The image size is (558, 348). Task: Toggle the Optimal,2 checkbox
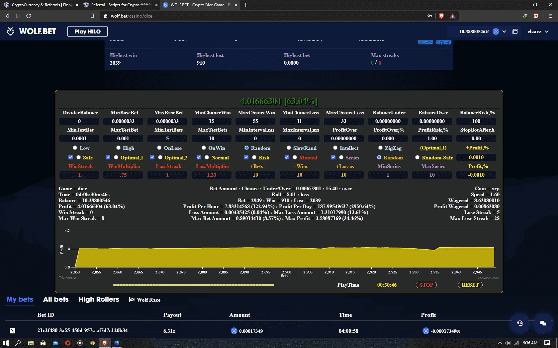click(x=152, y=157)
